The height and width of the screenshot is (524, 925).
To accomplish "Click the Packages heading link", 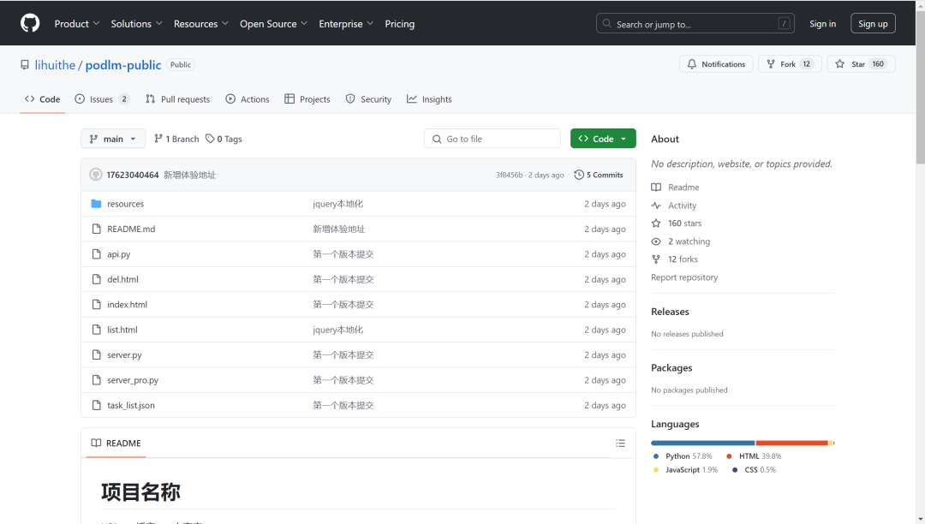I will click(671, 368).
